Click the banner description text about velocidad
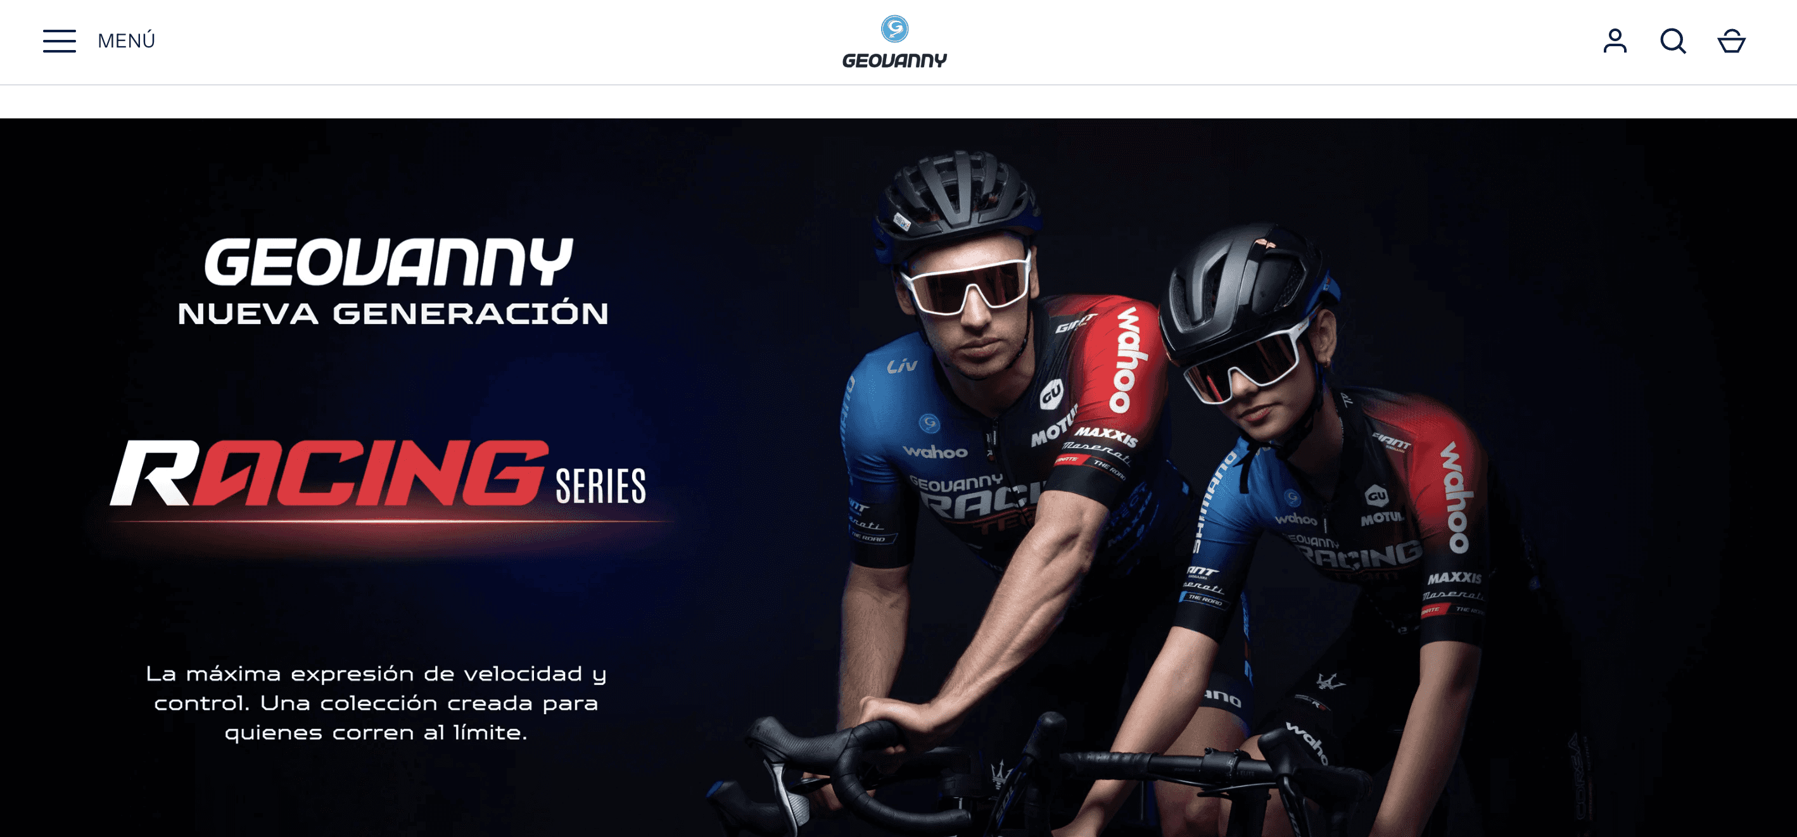The height and width of the screenshot is (837, 1797). click(376, 702)
